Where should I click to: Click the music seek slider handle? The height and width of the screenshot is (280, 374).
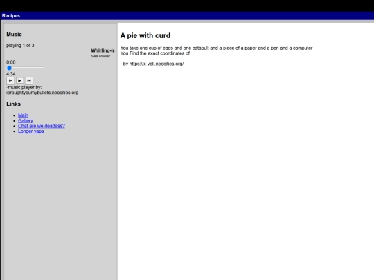[x=9, y=68]
